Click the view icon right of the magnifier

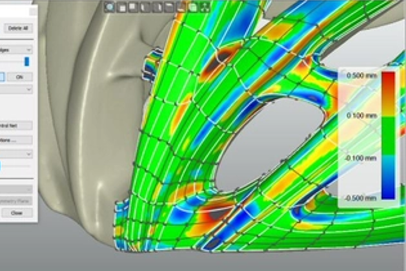tap(121, 7)
